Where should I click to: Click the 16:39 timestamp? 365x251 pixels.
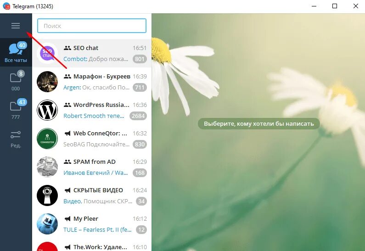tap(140, 77)
